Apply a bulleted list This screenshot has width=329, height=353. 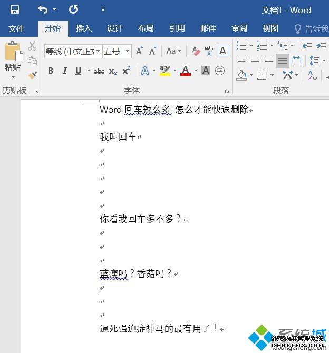242,45
